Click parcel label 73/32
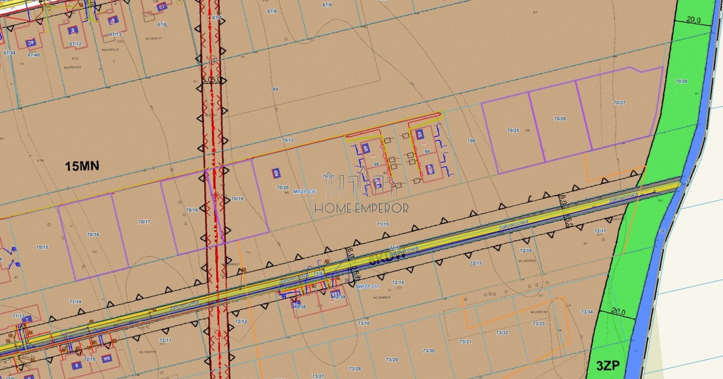Viewport: 723px width, 379px height. pos(502,333)
